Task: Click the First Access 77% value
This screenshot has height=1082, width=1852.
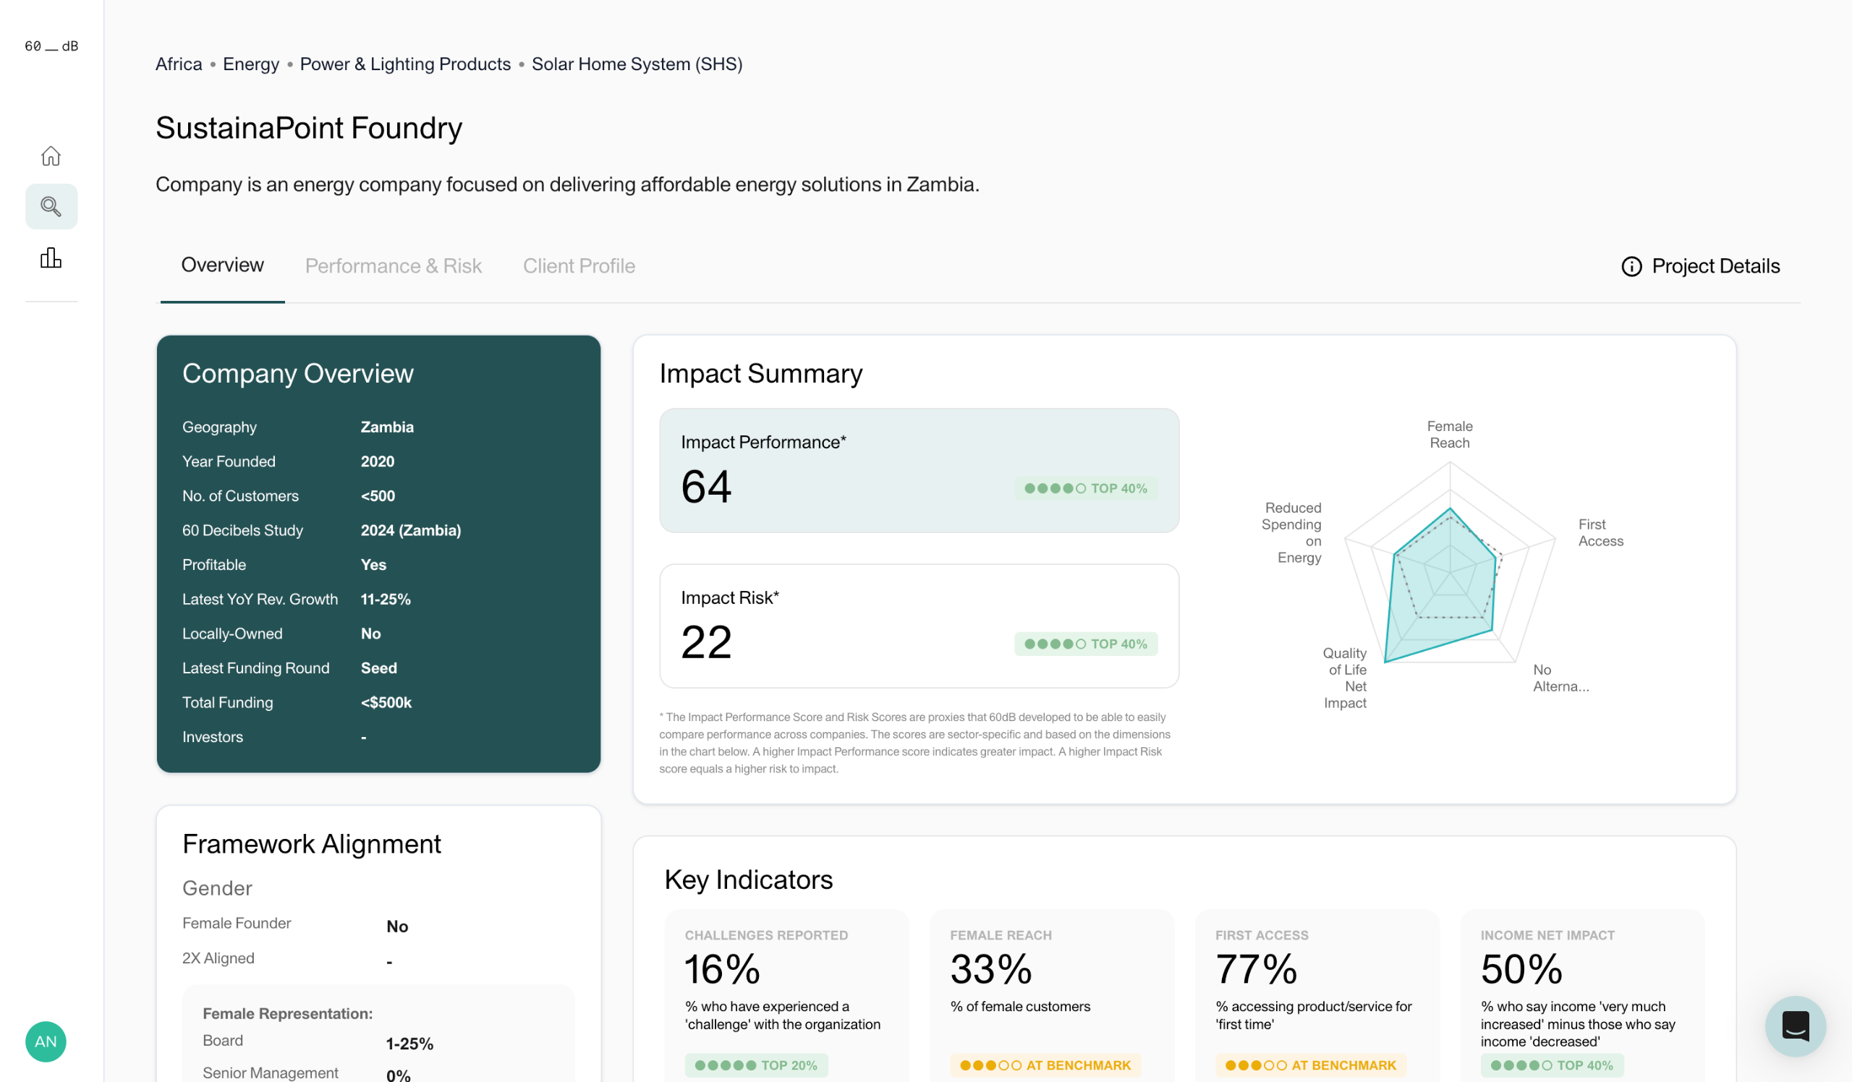Action: [x=1256, y=969]
